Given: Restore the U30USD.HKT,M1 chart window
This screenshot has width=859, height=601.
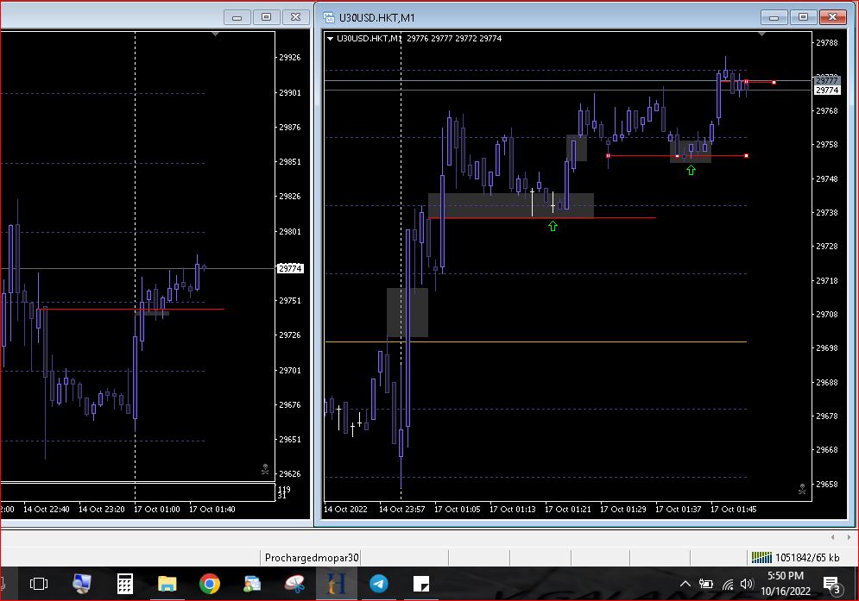Looking at the screenshot, I should point(803,17).
